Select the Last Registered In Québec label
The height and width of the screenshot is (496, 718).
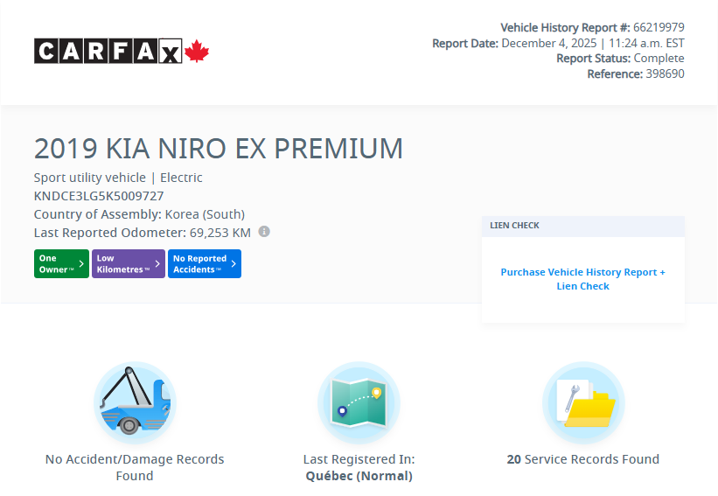(x=359, y=467)
